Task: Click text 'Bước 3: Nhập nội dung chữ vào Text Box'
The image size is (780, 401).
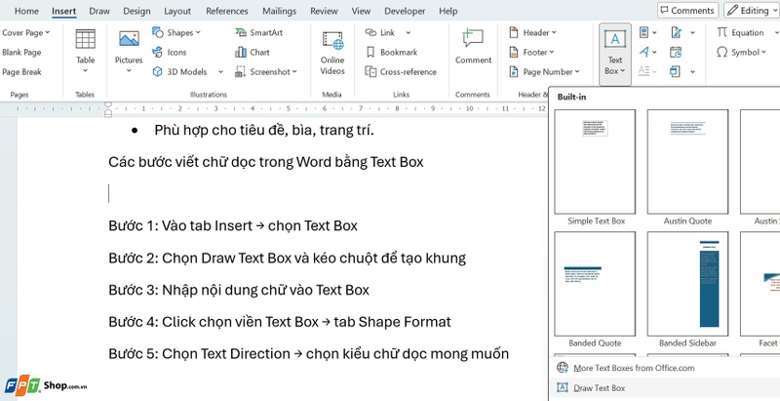Action: coord(239,290)
